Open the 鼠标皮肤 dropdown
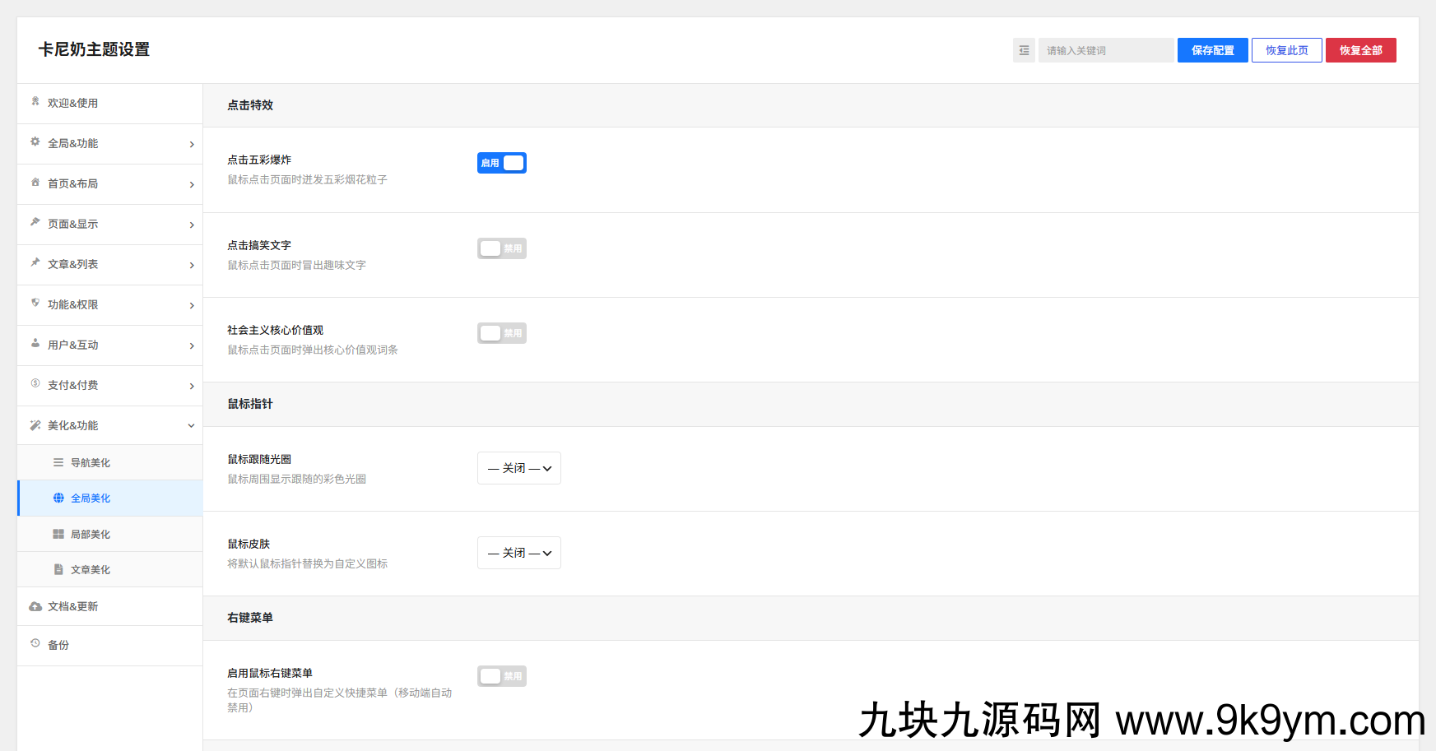 [x=519, y=553]
